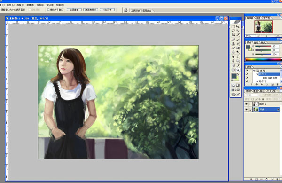Open the 滤镜 menu
The height and width of the screenshot is (183, 282).
(x=30, y=5)
